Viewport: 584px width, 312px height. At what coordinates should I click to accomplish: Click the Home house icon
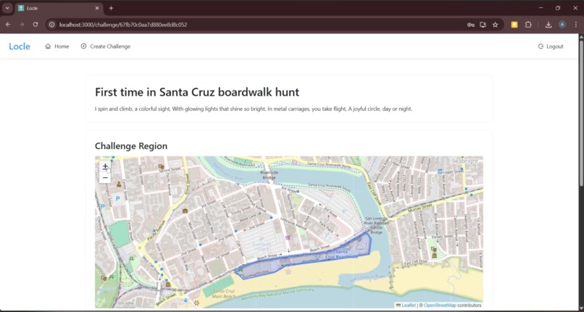[x=48, y=46]
